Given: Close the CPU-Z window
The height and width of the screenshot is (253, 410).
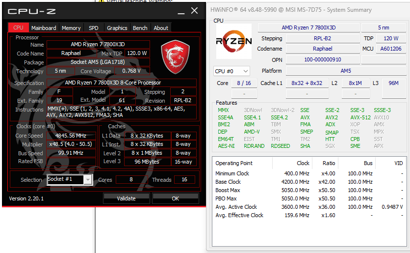Looking at the screenshot, I should pyautogui.click(x=194, y=11).
